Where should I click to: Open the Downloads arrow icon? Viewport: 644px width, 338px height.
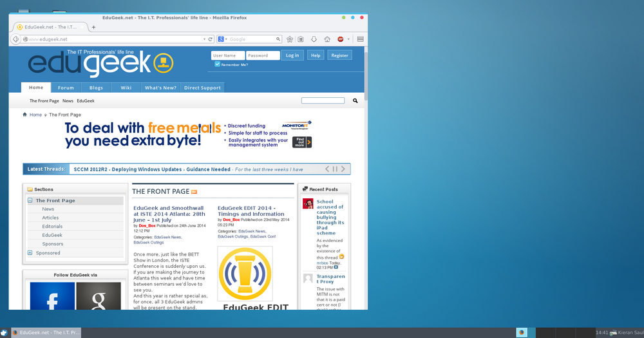point(314,39)
